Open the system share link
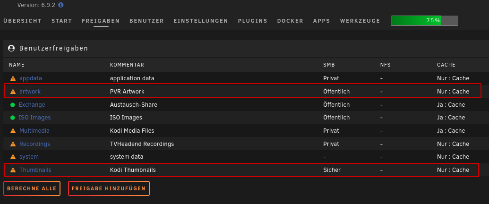 tap(29, 157)
